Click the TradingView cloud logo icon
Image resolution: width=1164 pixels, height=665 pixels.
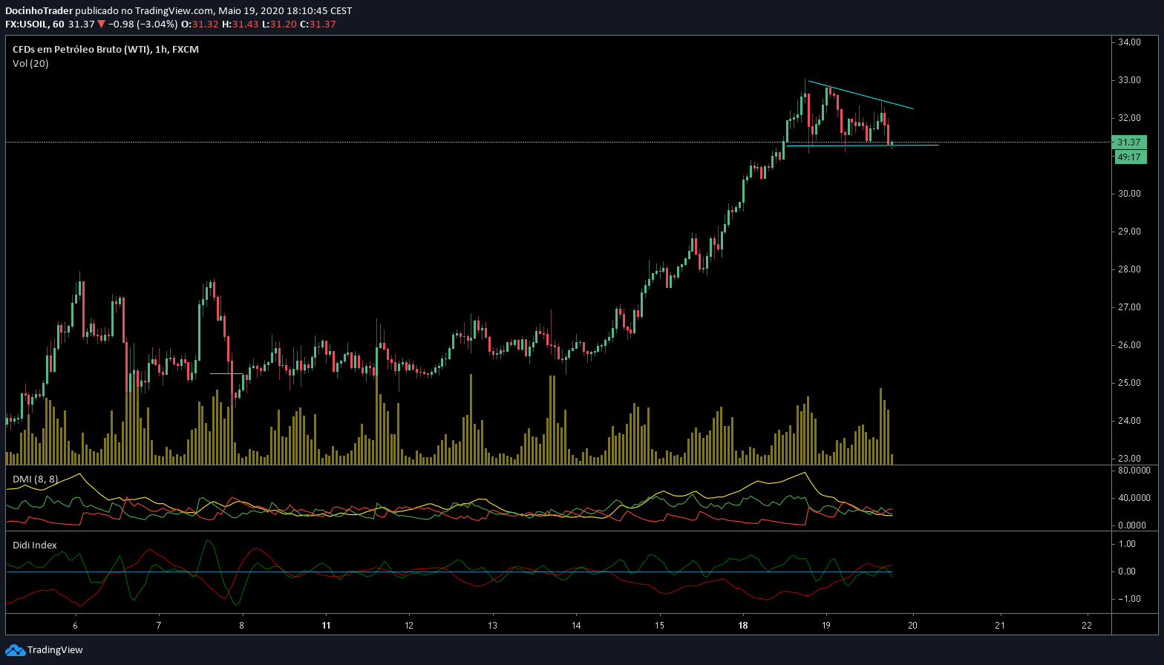tap(15, 650)
